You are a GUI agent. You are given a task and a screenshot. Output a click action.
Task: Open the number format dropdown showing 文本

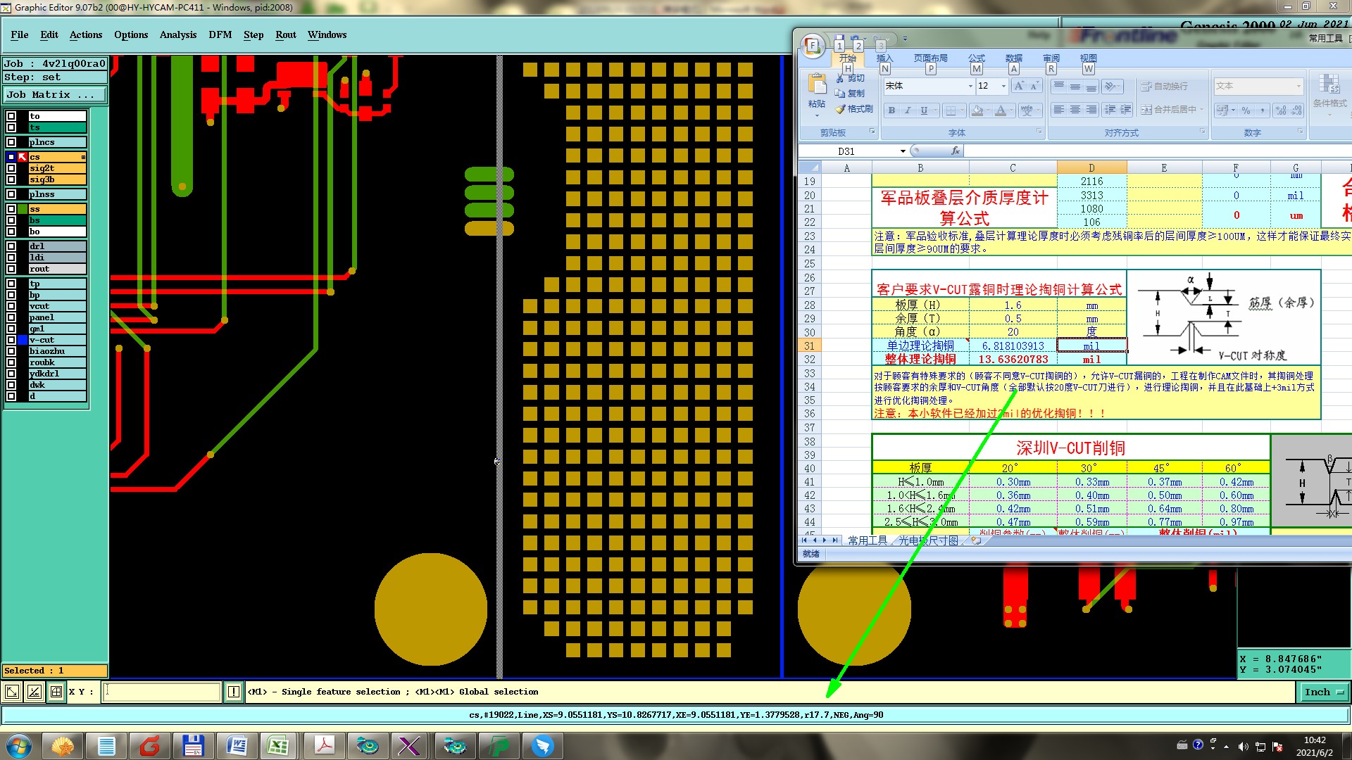click(1298, 86)
